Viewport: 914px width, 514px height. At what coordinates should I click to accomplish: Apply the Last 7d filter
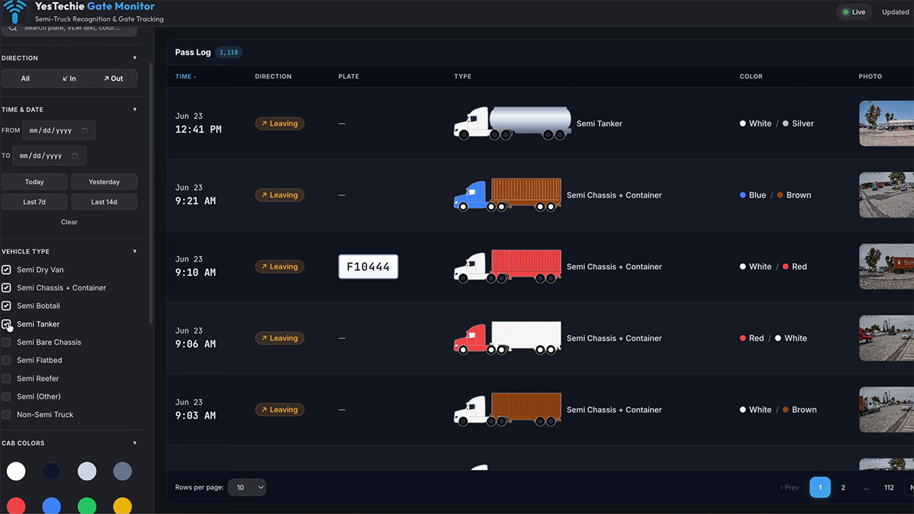tap(34, 202)
